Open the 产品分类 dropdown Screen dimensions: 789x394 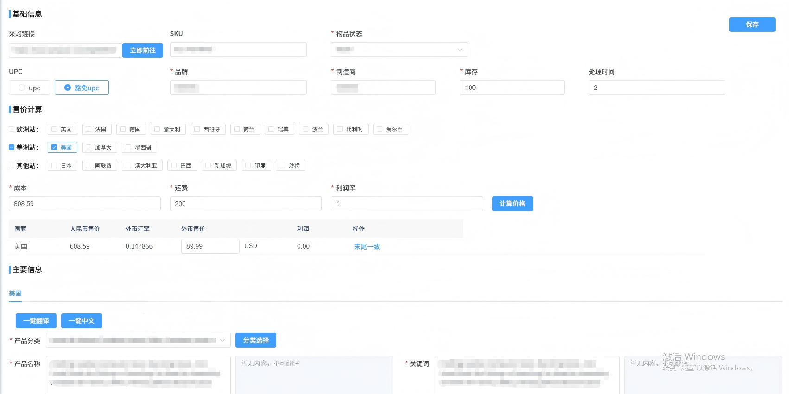point(138,340)
